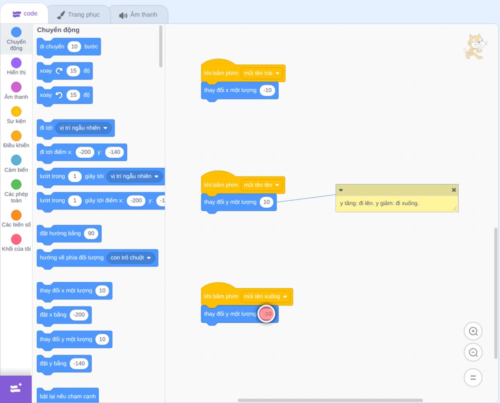Click the bật lại nếu chạm cạnh block

click(x=68, y=395)
